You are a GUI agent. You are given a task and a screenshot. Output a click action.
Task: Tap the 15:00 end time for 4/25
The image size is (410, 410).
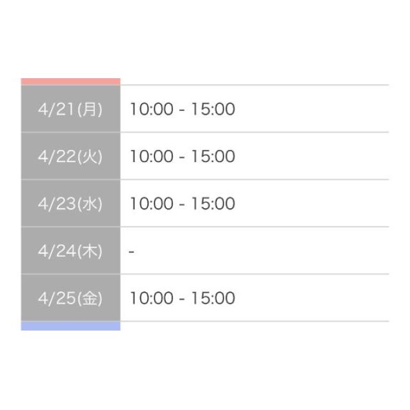coord(213,299)
